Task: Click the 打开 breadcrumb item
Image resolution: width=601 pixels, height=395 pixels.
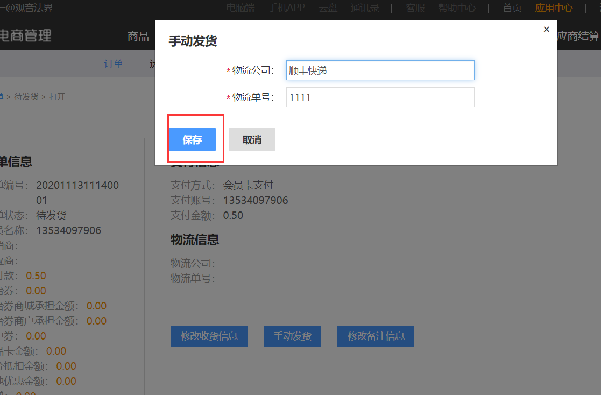Action: [57, 97]
